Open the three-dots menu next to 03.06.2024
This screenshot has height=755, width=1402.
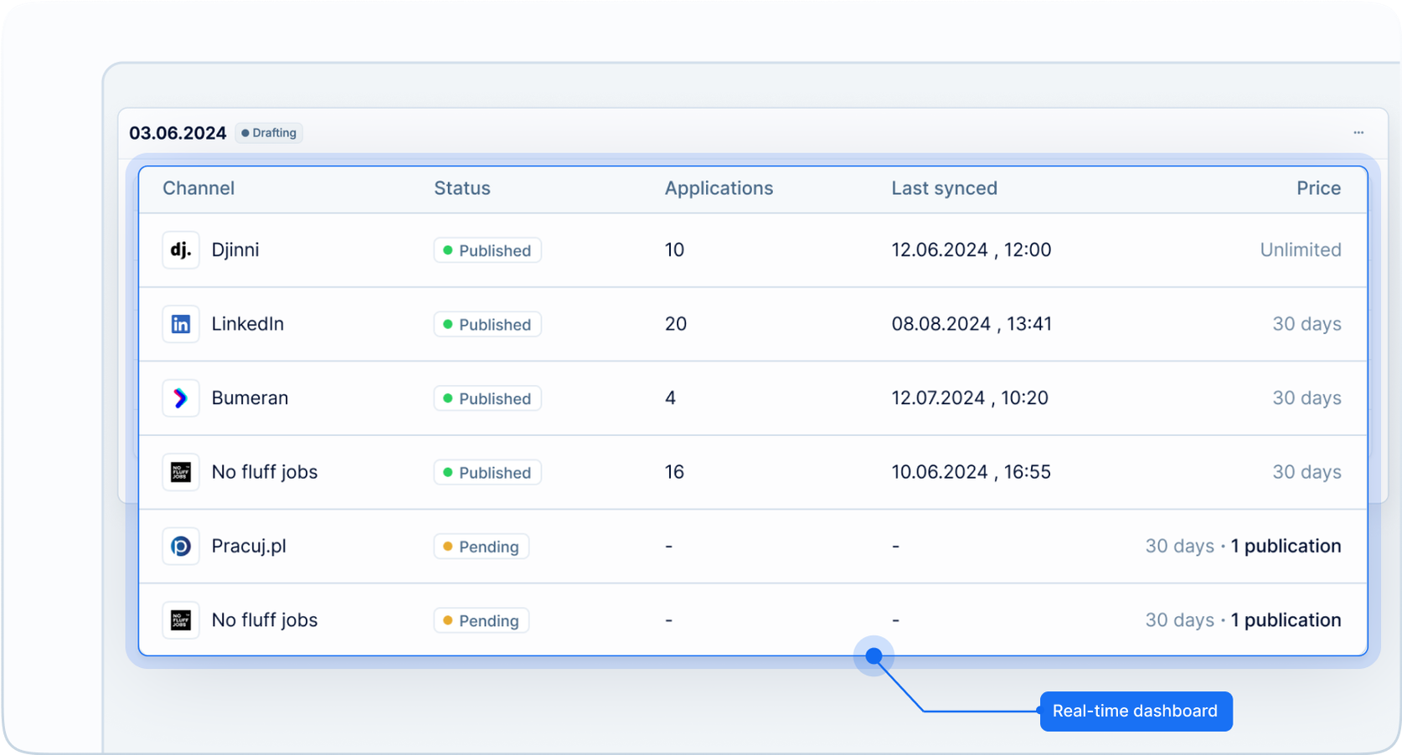[x=1358, y=132]
